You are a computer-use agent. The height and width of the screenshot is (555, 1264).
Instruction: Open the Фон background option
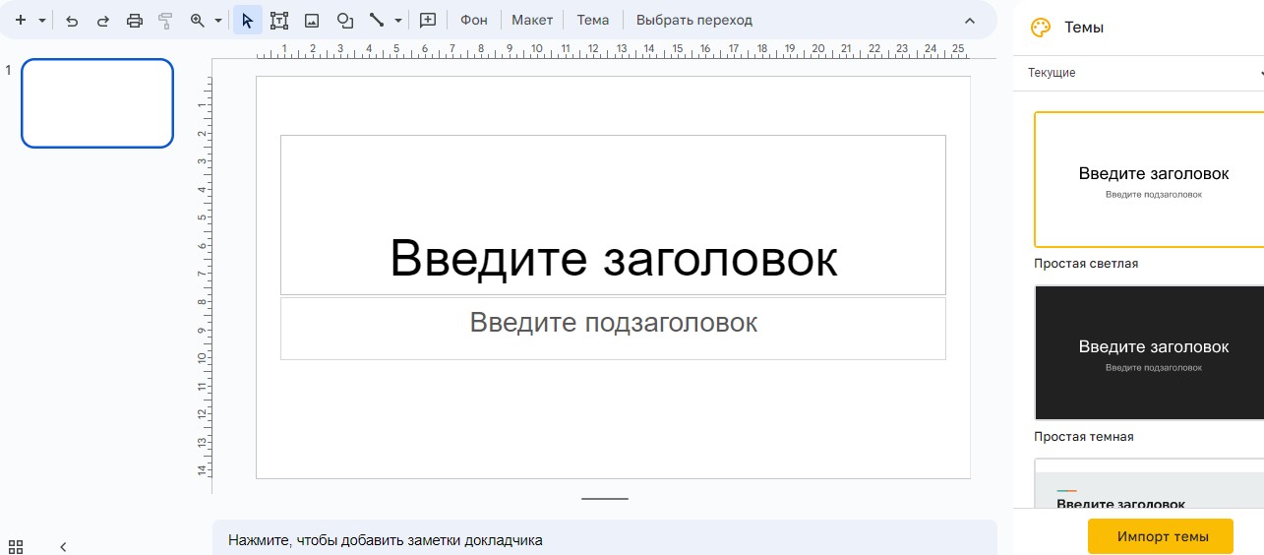(x=474, y=20)
